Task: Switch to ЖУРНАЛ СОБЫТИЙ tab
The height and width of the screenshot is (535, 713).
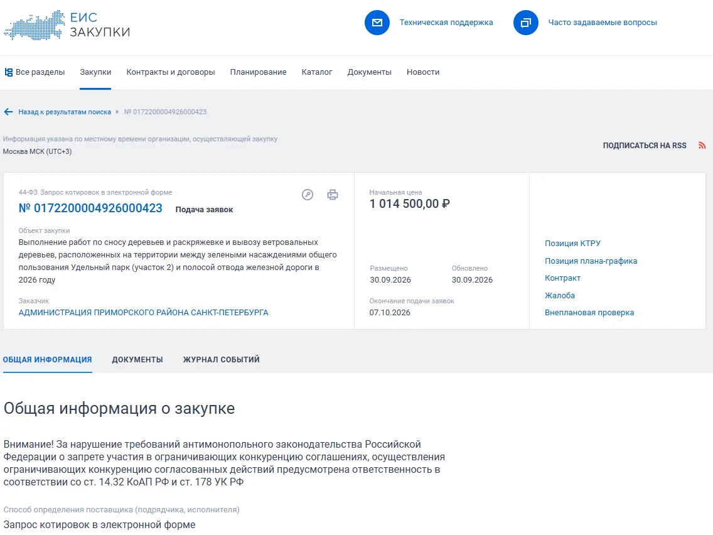Action: tap(222, 359)
